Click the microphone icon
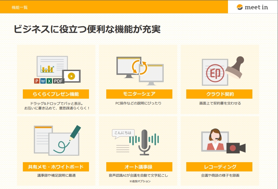This screenshot has width=278, height=189. point(144,142)
